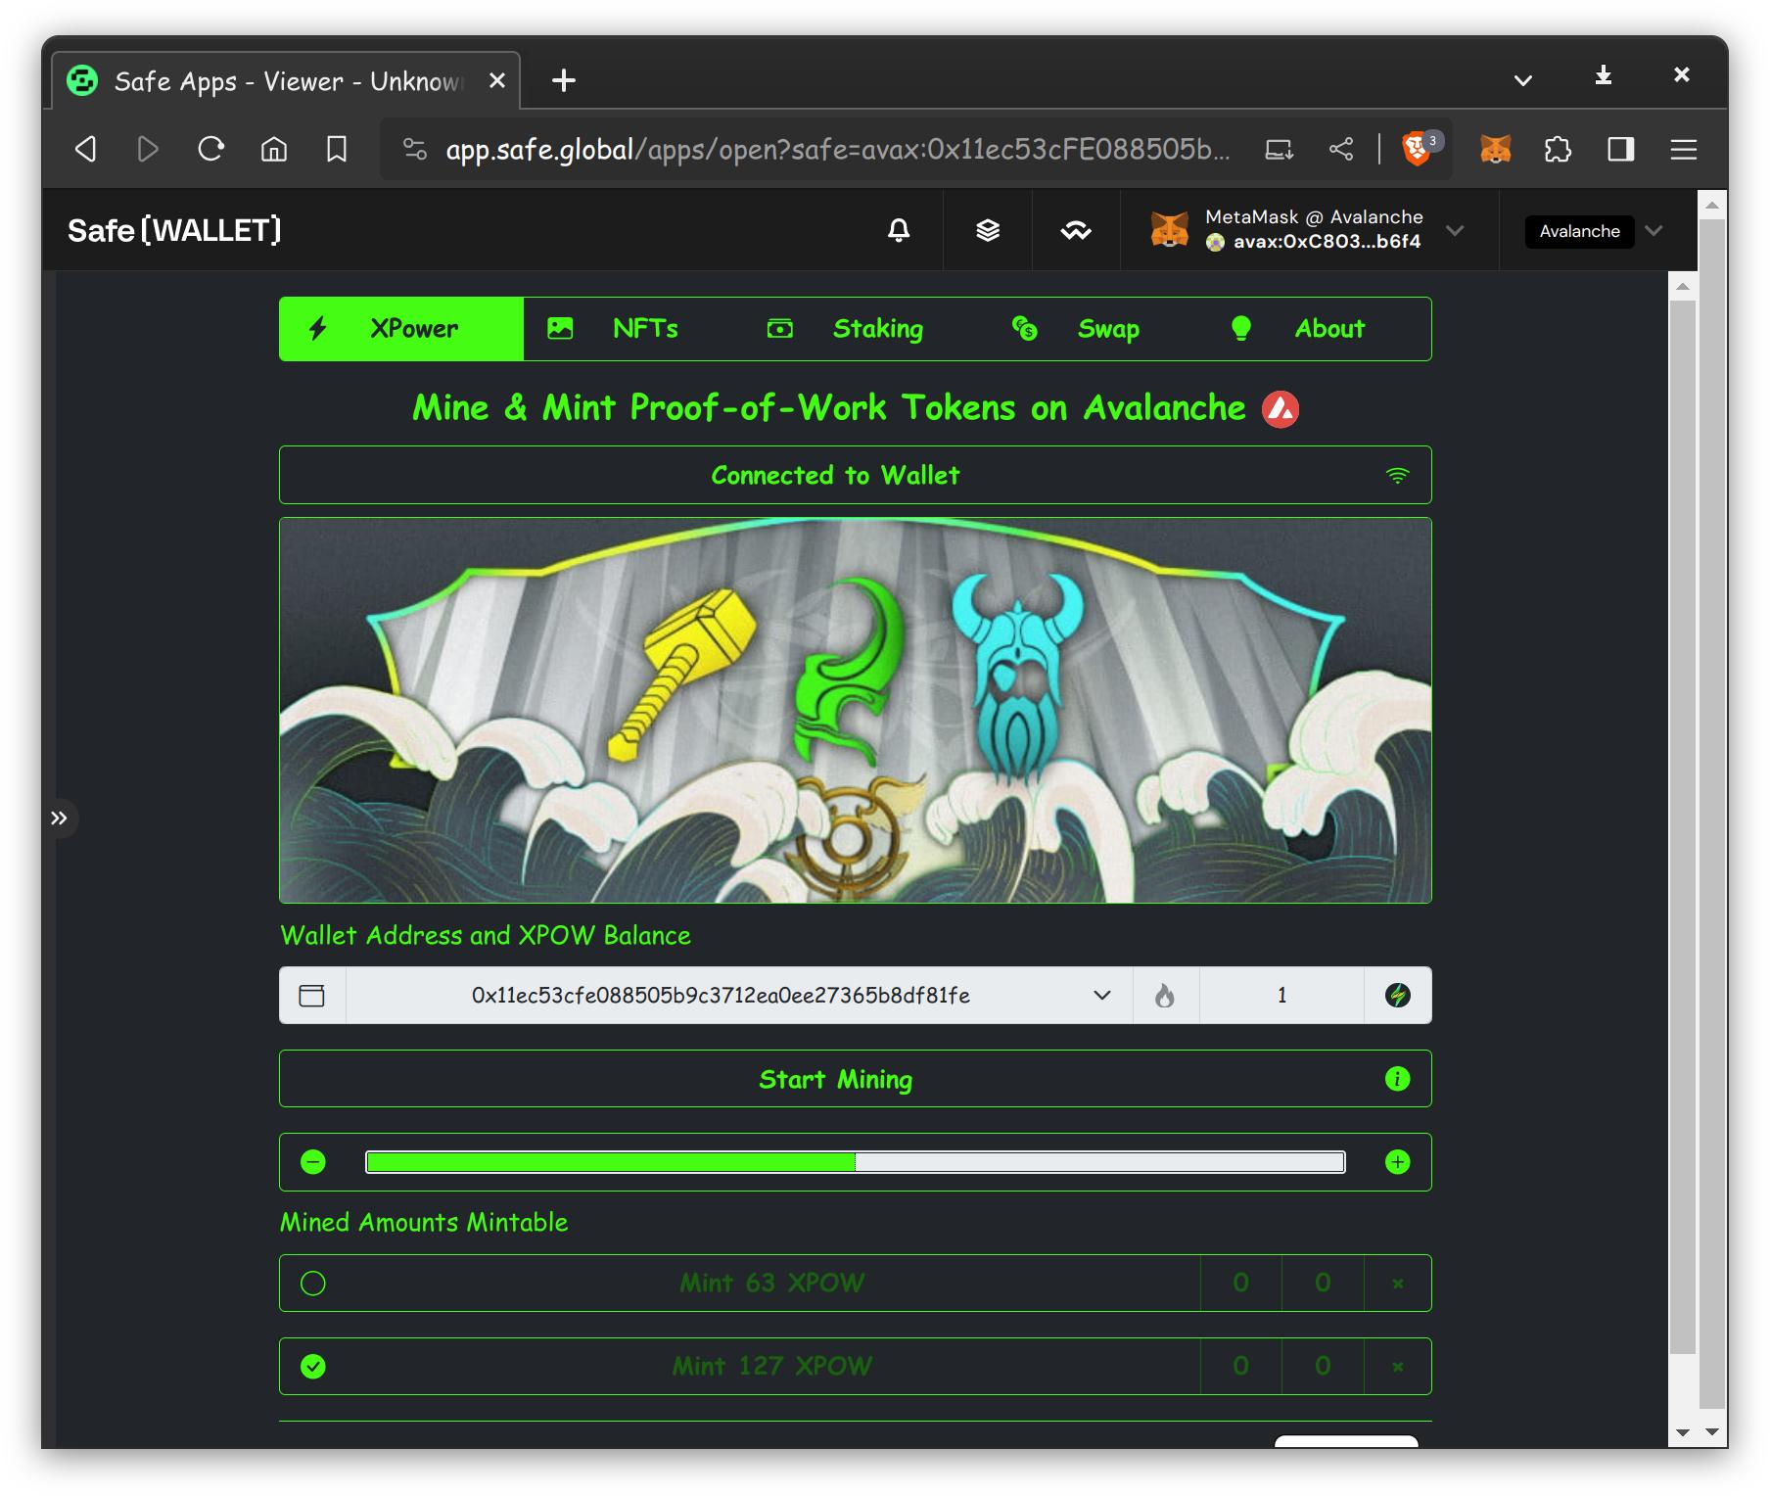1770x1496 pixels.
Task: Open the XPower tab
Action: 401,329
